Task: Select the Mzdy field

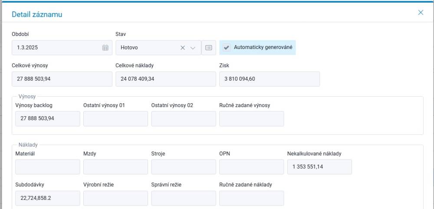Action: (116, 167)
